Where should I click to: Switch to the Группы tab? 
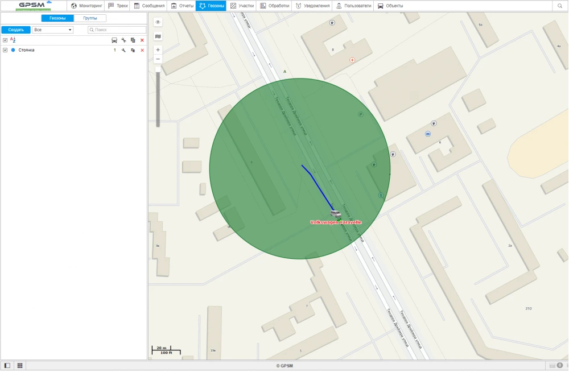90,18
